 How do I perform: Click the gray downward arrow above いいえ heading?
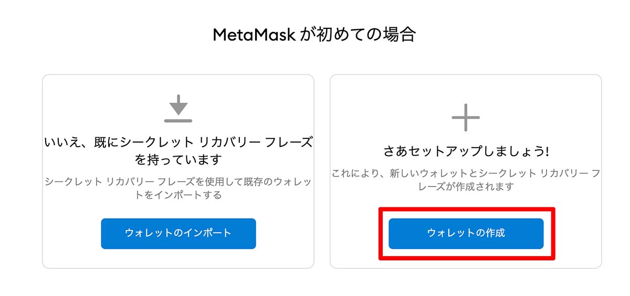coord(178,105)
